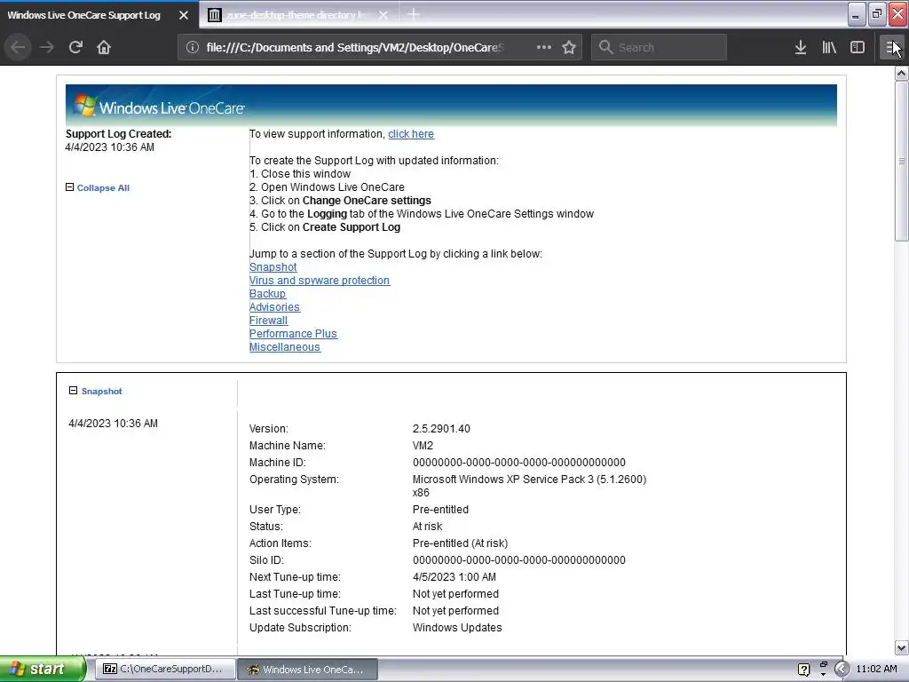Open the Downloads panel
The image size is (909, 682).
point(801,47)
